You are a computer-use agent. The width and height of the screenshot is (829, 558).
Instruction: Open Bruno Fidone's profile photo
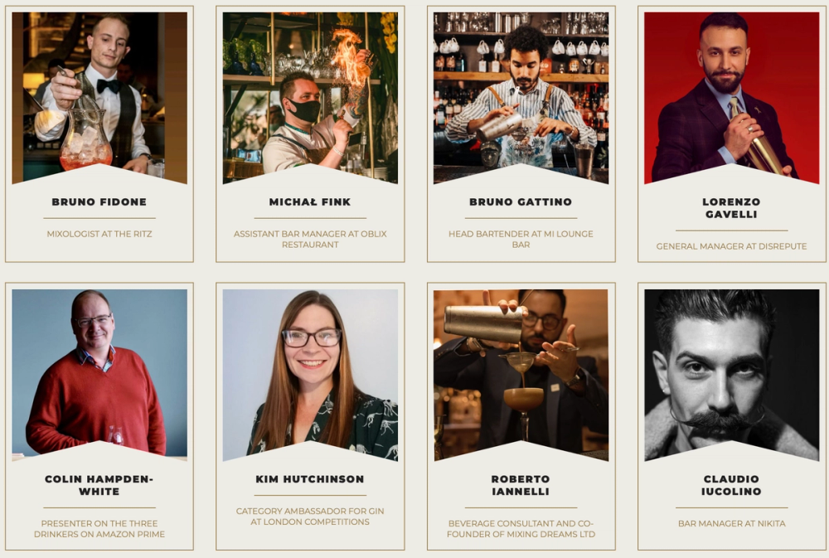pyautogui.click(x=99, y=98)
